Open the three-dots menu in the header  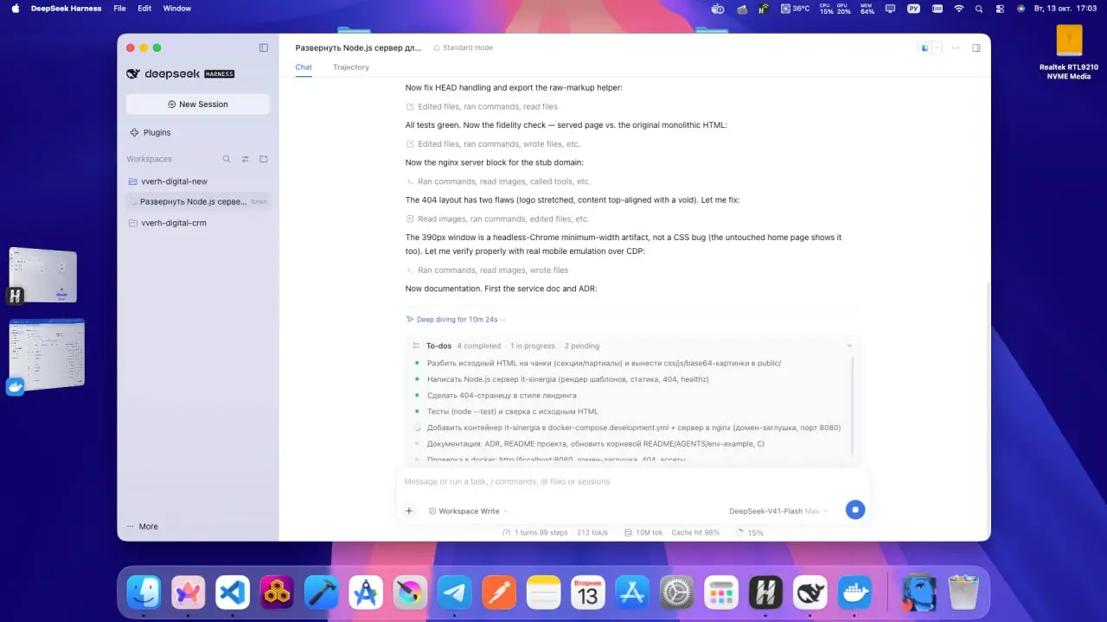956,48
